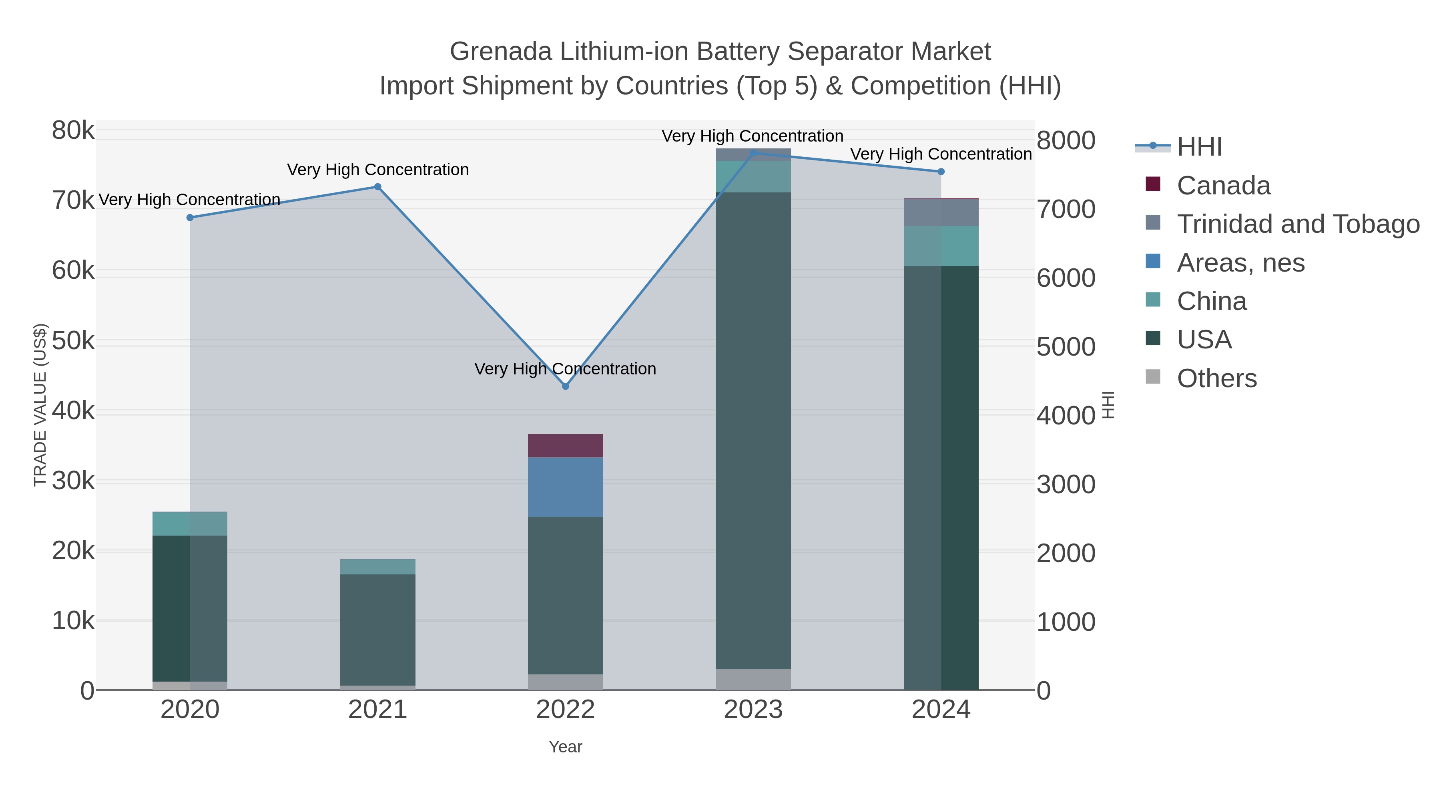The height and width of the screenshot is (810, 1441).
Task: Click the chart subtitle line mentioning Competition (HHI)
Action: point(720,86)
